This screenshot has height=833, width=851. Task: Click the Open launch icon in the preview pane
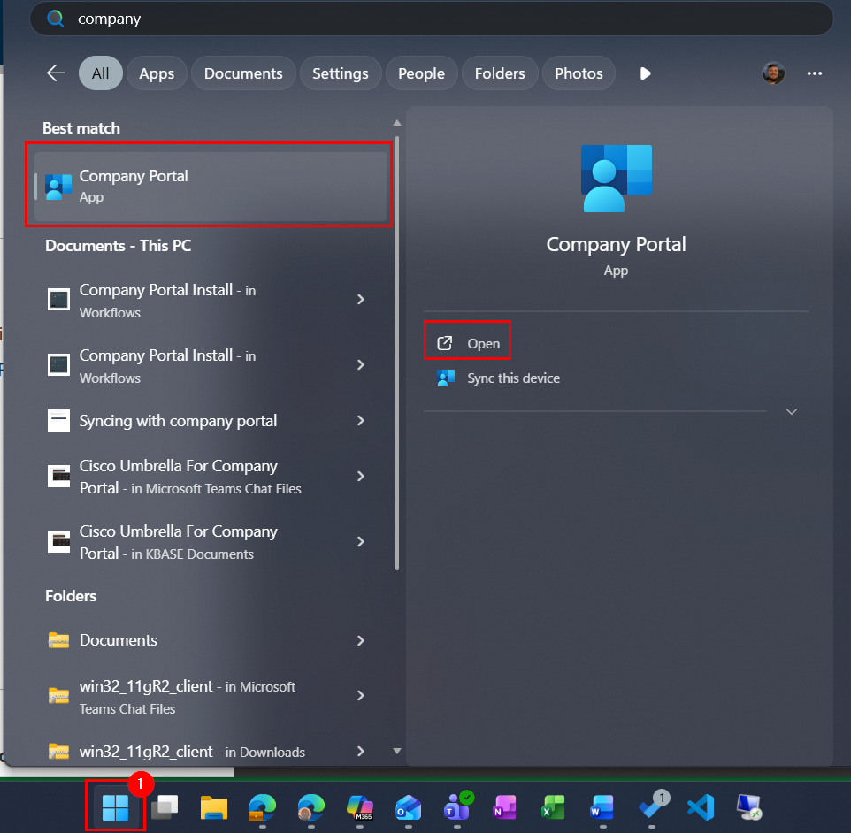tap(444, 343)
